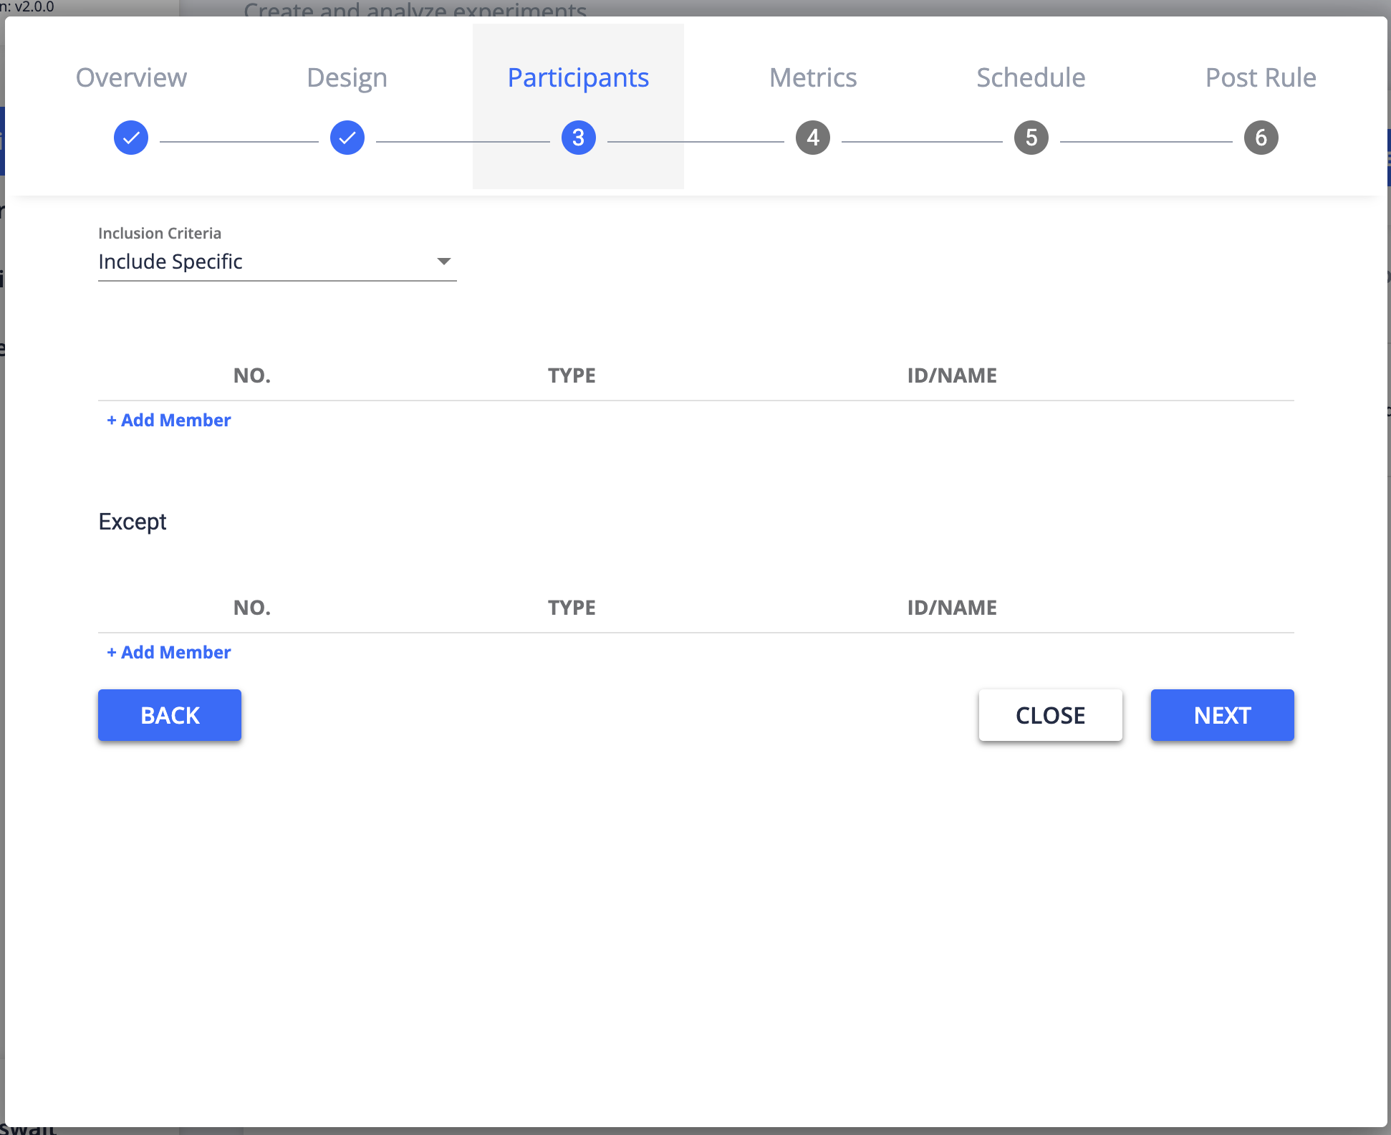Click the step 6 circle under Post Rule
The image size is (1391, 1135).
tap(1260, 138)
